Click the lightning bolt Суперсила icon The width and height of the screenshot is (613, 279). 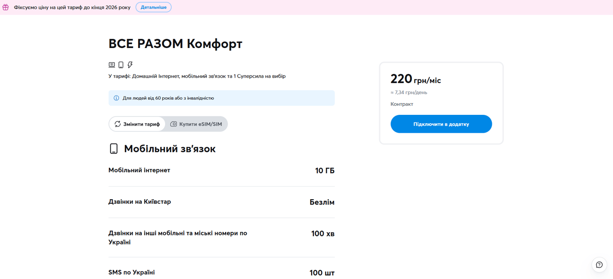click(130, 65)
